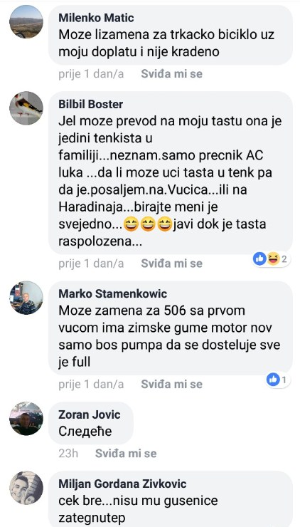
Task: Open Miljan Gordana Zivkovic's avatar
Action: click(26, 488)
